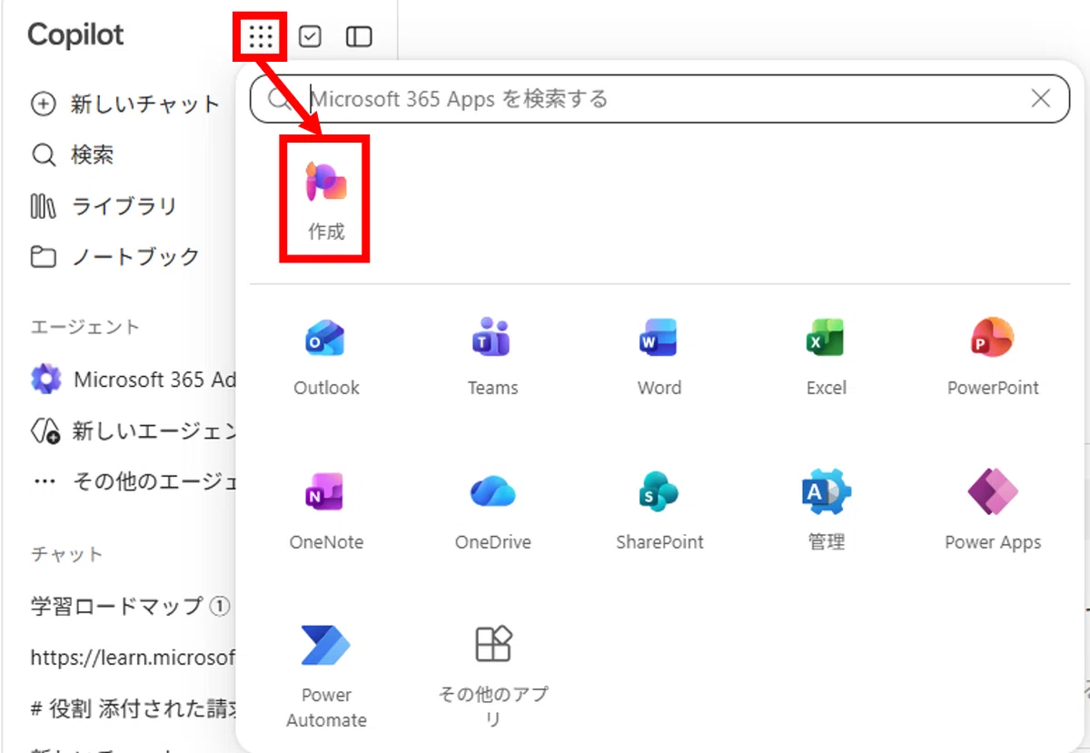Click the magnifier icon in the search box
1090x753 pixels.
[280, 99]
